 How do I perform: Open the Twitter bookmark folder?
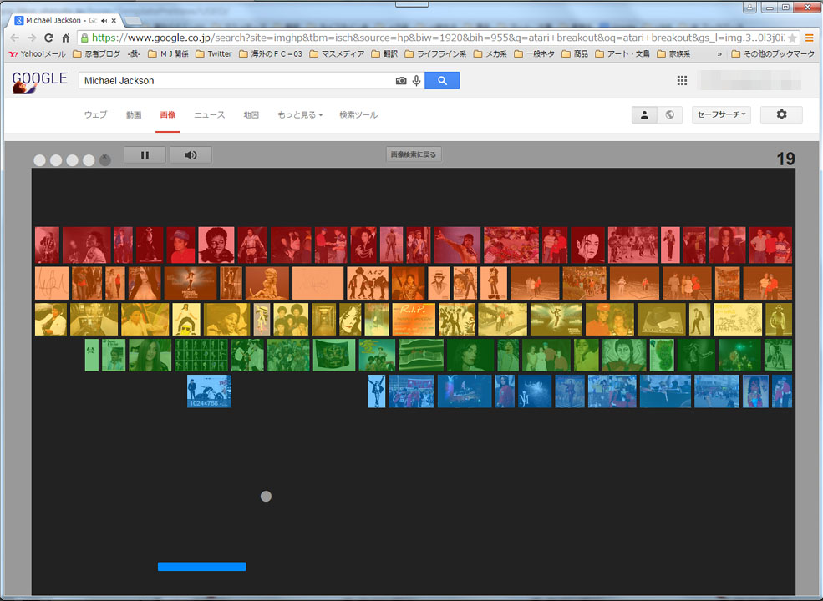pyautogui.click(x=214, y=53)
